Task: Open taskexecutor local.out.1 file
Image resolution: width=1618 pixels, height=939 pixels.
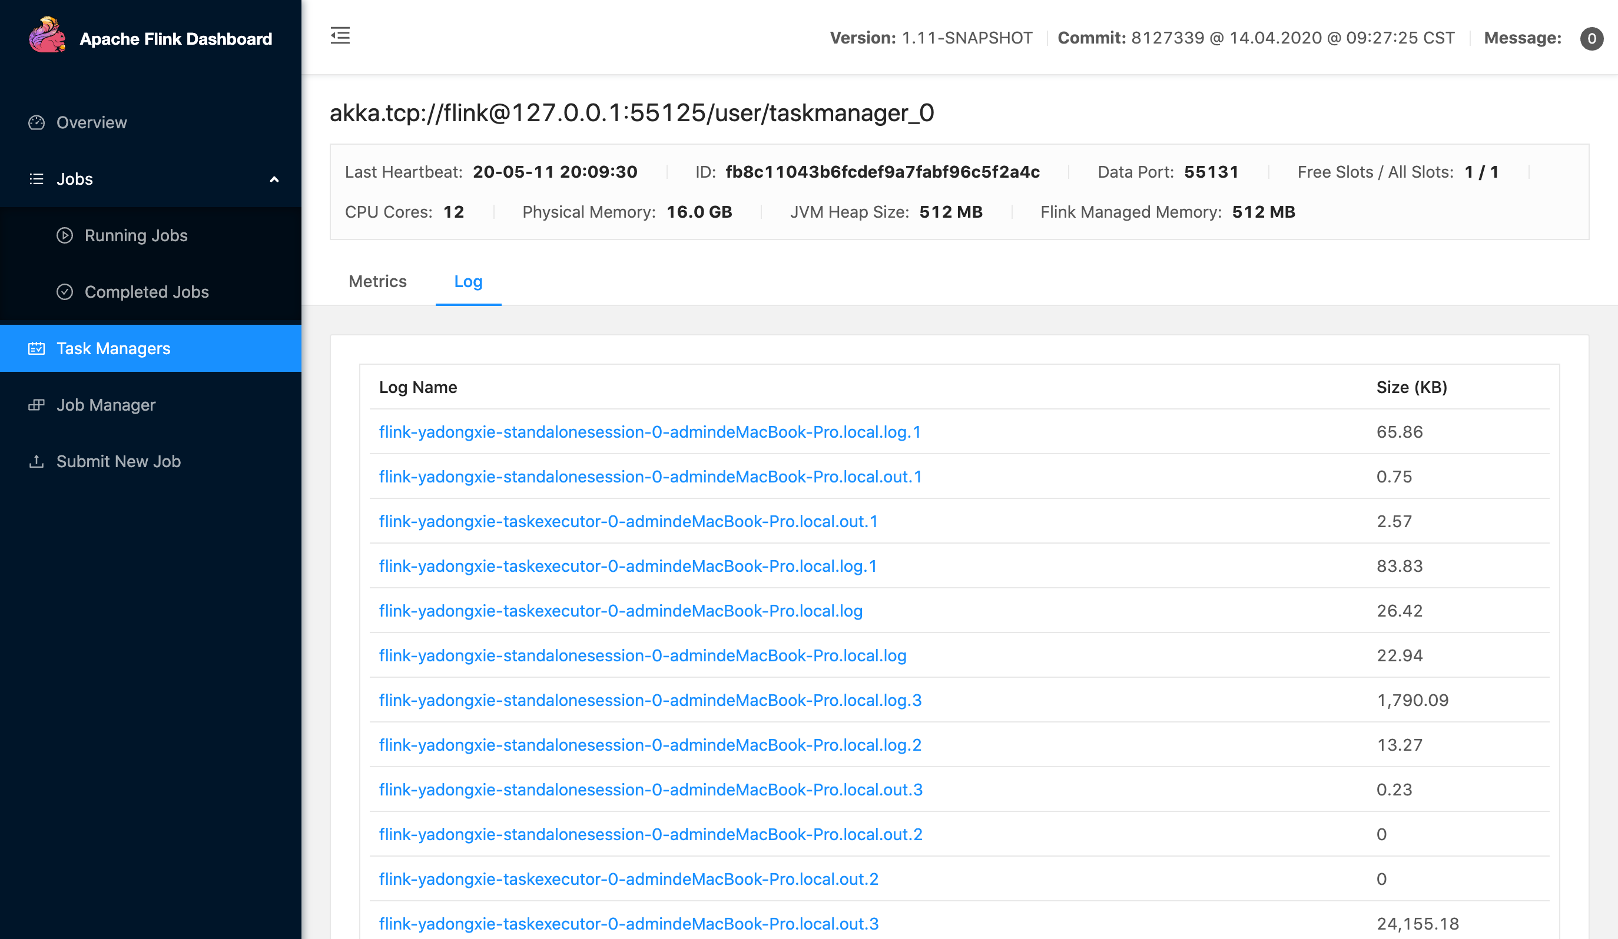Action: 628,521
